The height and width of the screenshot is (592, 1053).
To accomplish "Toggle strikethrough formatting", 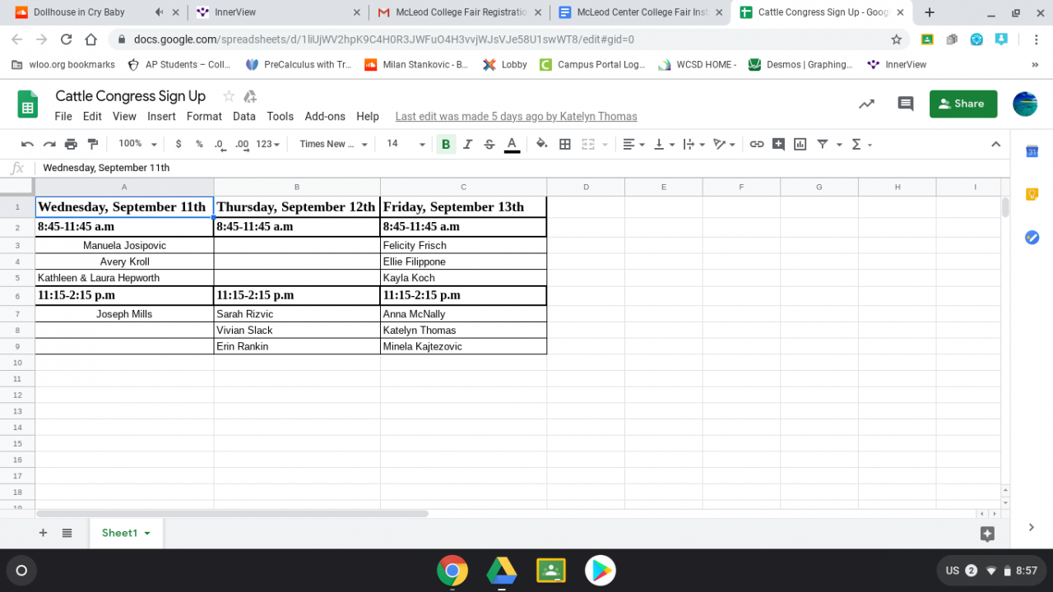I will 489,144.
